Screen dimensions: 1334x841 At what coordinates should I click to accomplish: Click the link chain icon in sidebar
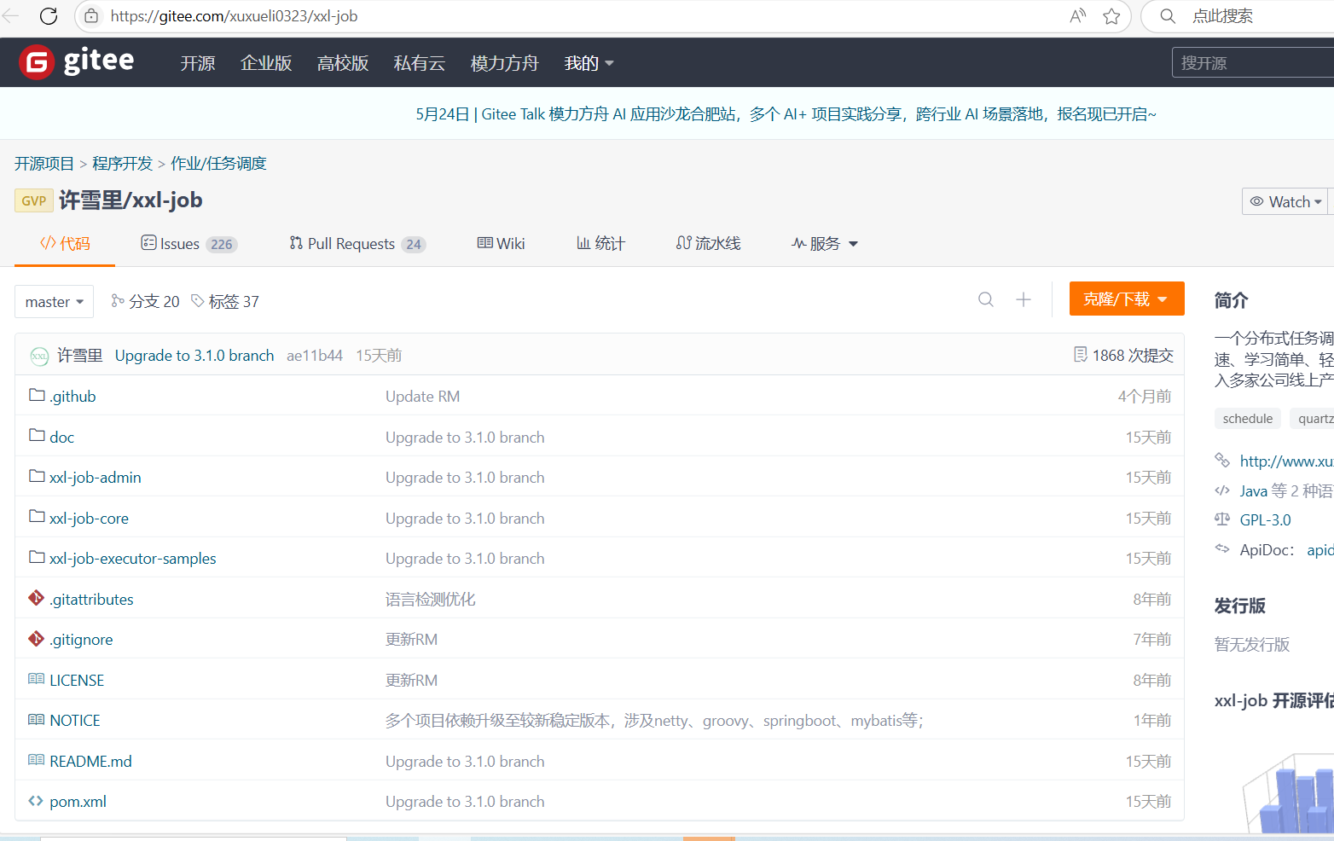[x=1222, y=460]
